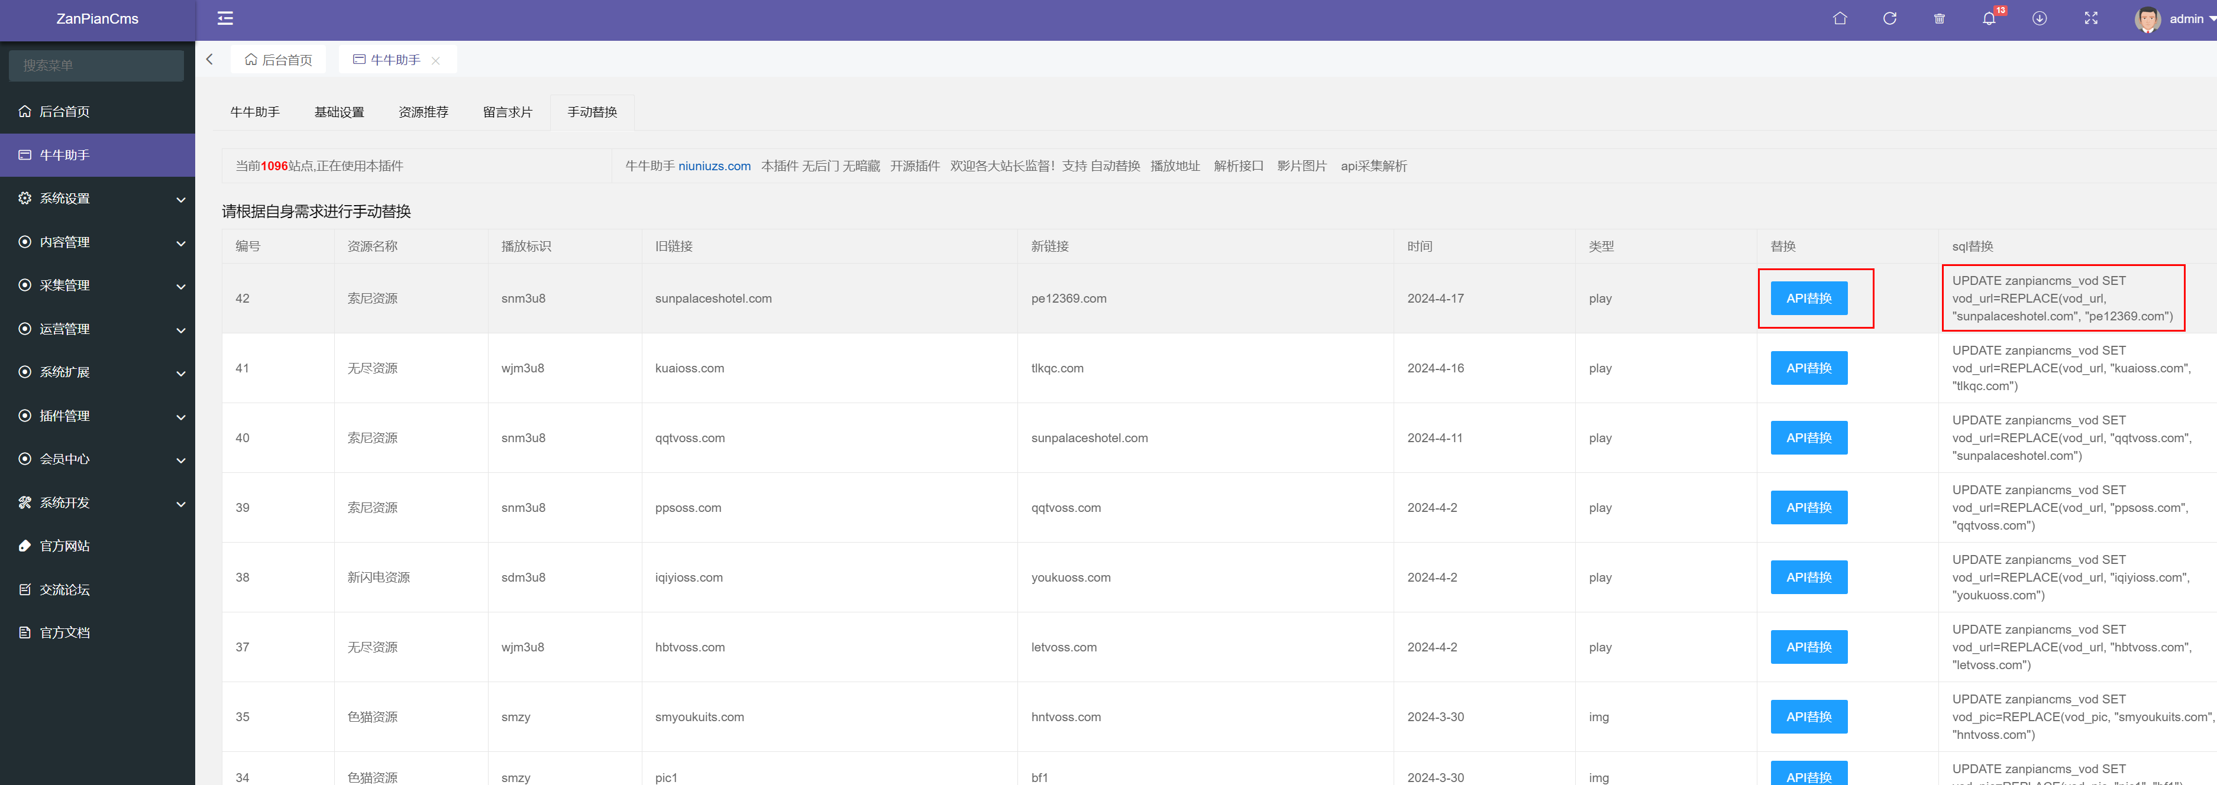The image size is (2217, 785).
Task: Toggle fullscreen with the expand icon
Action: (x=2090, y=18)
